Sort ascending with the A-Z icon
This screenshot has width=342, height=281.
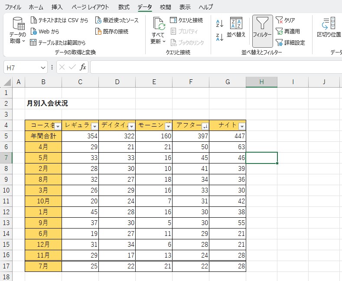(x=219, y=23)
